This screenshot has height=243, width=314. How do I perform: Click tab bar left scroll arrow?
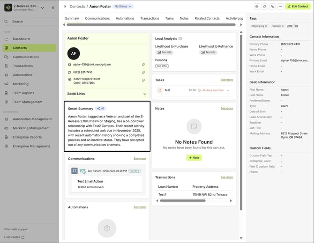(x=64, y=25)
